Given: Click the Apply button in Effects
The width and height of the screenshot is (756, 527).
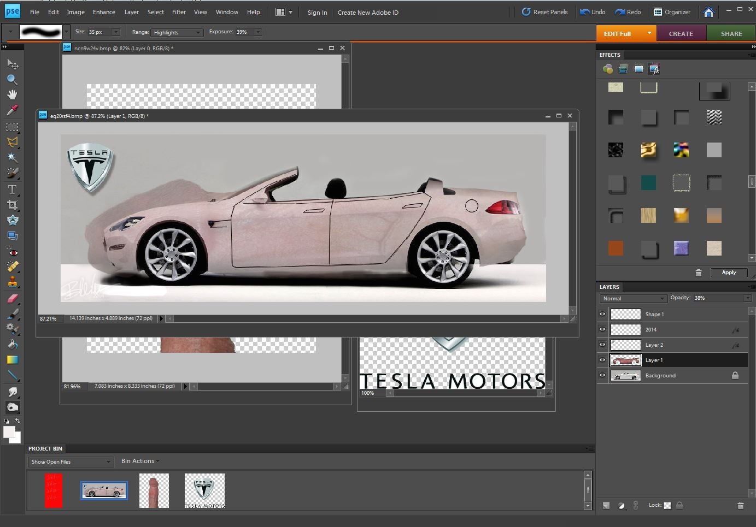Looking at the screenshot, I should 729,273.
